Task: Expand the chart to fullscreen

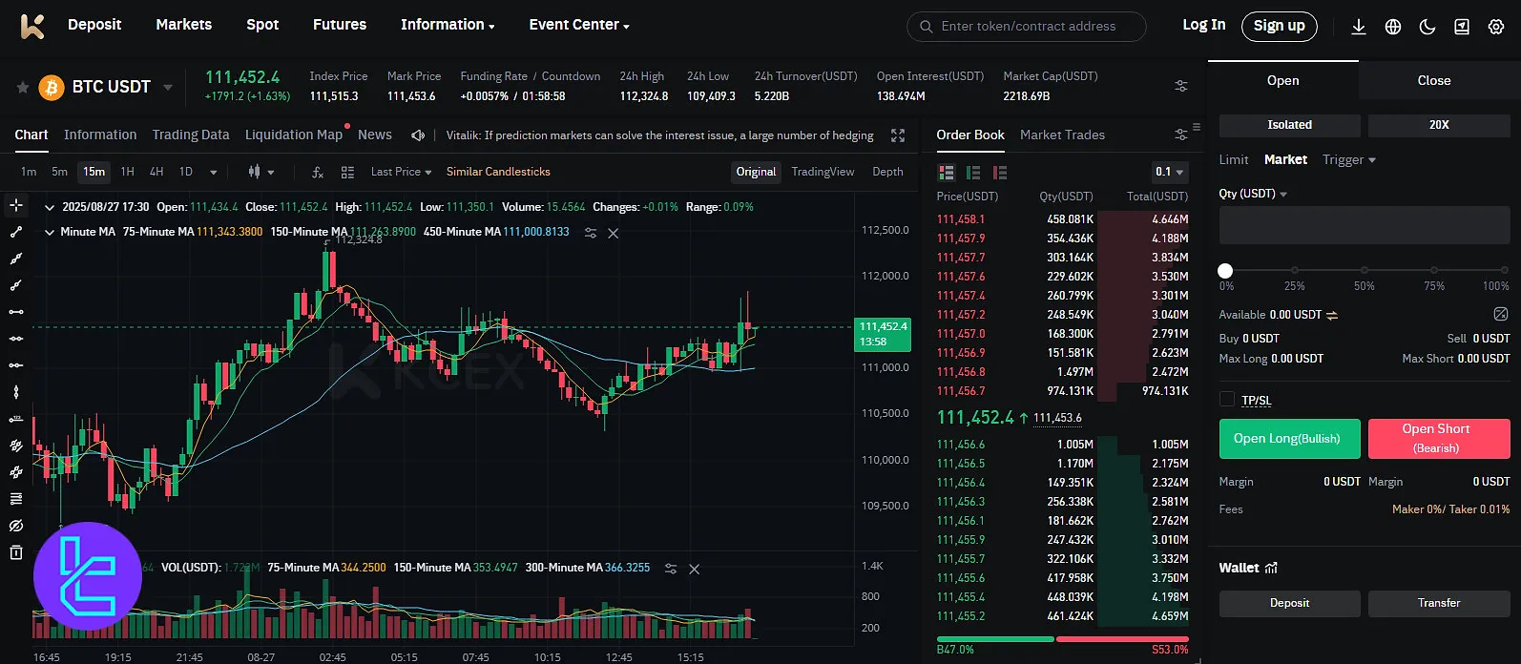Action: 898,135
